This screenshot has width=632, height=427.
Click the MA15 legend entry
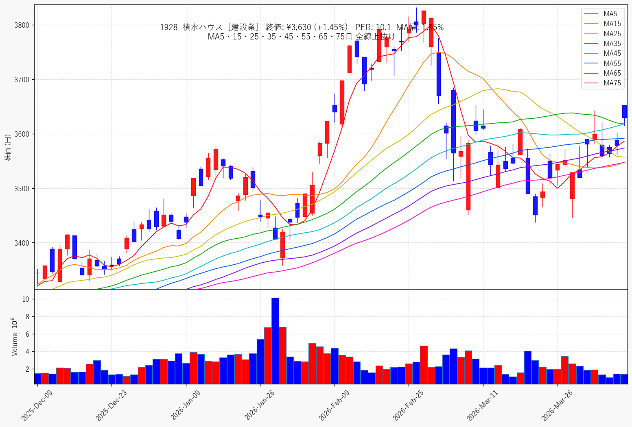(x=602, y=24)
